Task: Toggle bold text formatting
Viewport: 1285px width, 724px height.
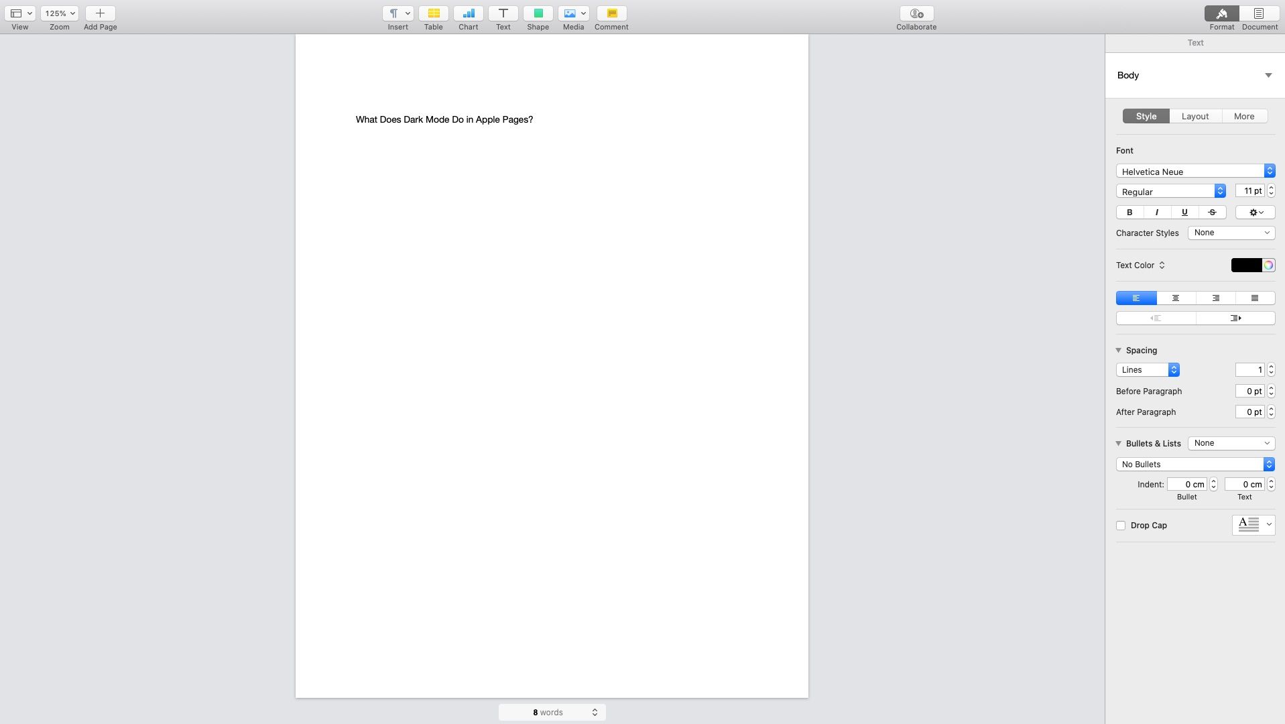Action: (x=1129, y=213)
